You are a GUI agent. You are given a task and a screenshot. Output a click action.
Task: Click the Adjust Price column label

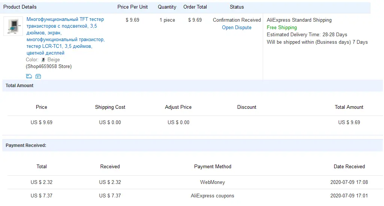(178, 107)
